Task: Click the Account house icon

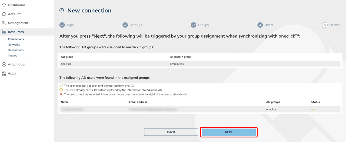Action: coord(4,14)
